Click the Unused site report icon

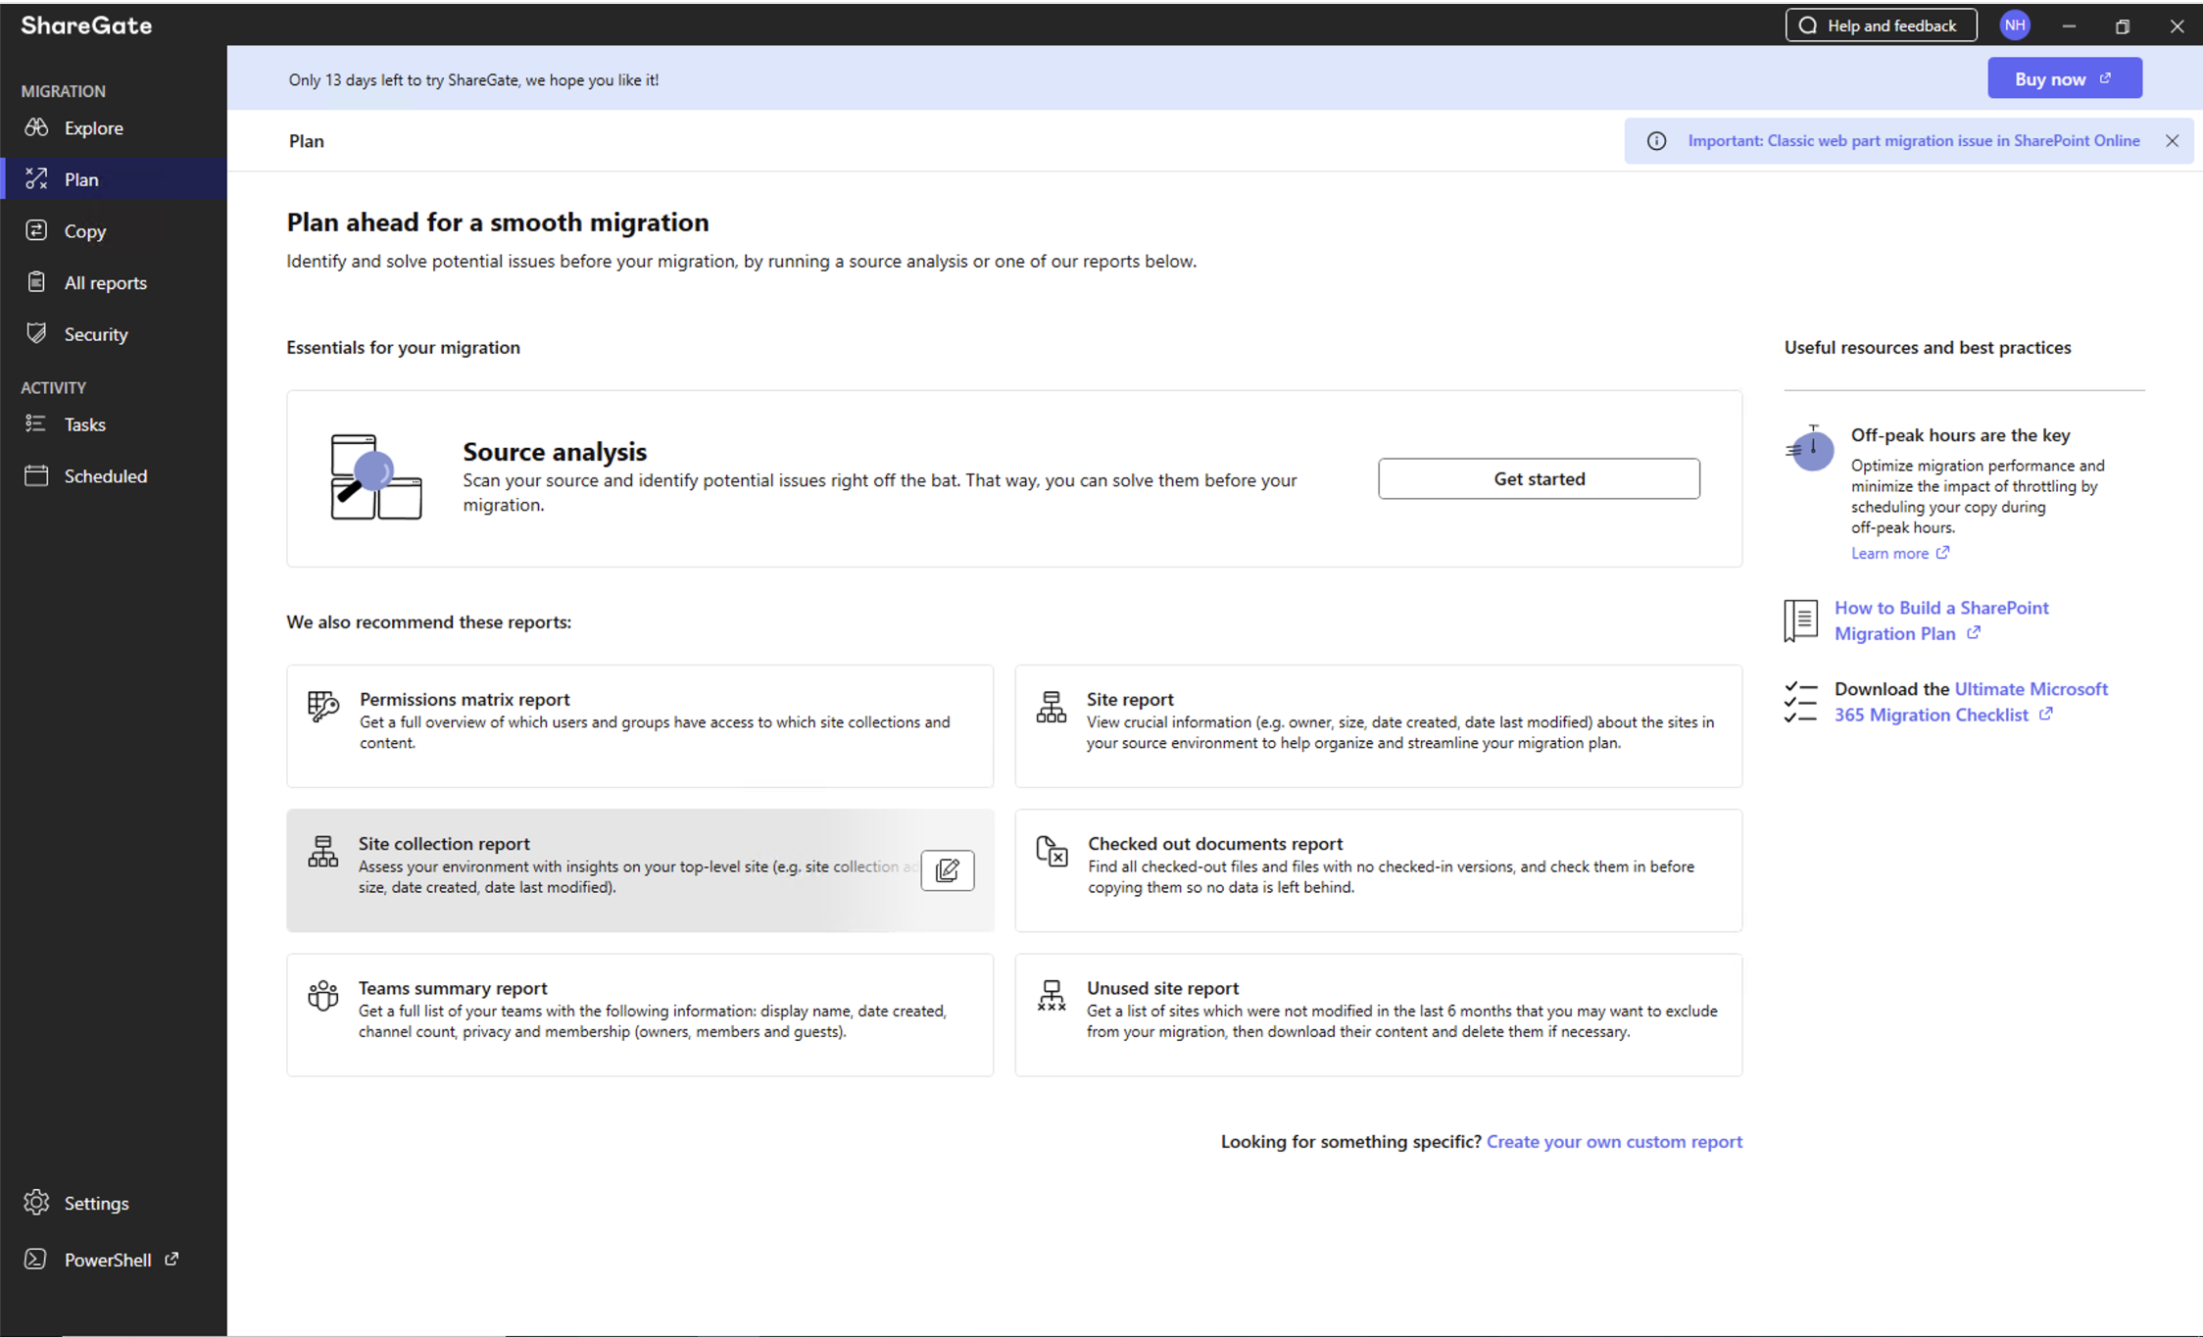tap(1052, 995)
